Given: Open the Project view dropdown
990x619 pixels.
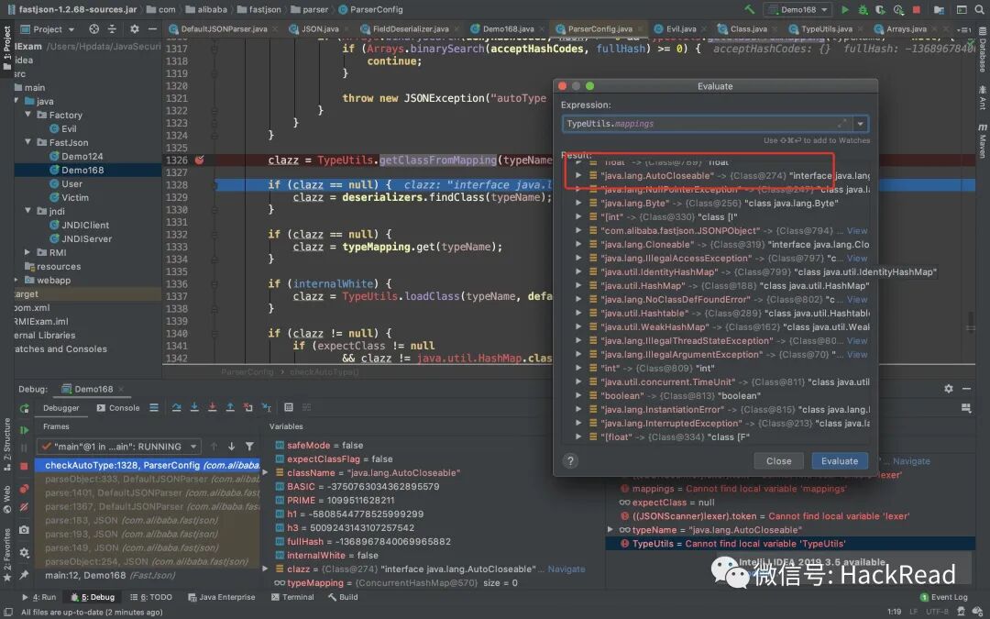Looking at the screenshot, I should [x=48, y=29].
